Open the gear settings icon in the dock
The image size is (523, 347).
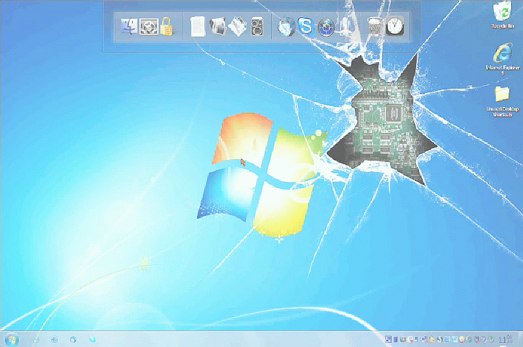coord(149,27)
